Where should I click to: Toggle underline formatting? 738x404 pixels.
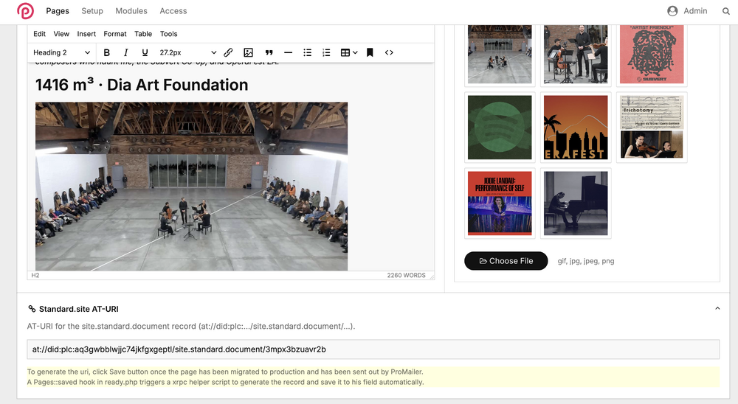tap(145, 52)
